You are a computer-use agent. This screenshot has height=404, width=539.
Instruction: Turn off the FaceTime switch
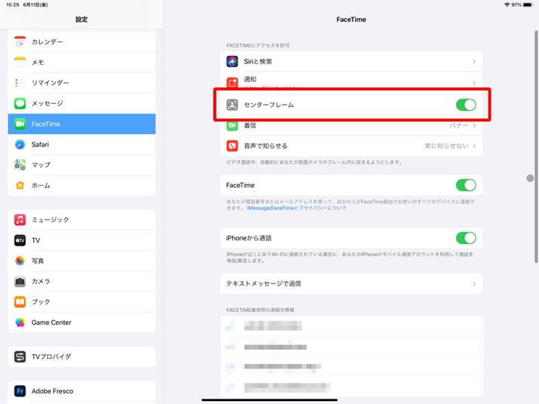[x=466, y=185]
